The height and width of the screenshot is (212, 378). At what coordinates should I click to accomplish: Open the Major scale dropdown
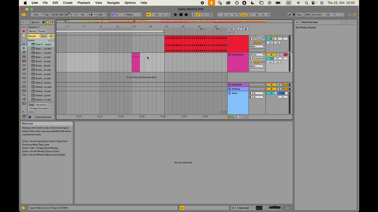click(x=134, y=14)
